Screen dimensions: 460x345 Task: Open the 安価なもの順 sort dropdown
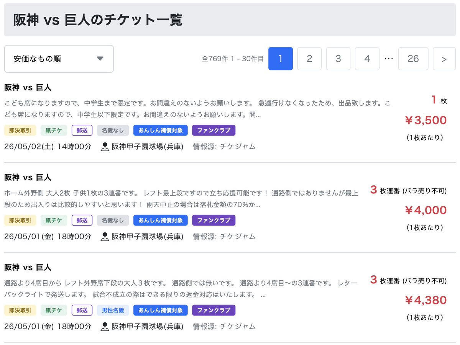tap(59, 59)
